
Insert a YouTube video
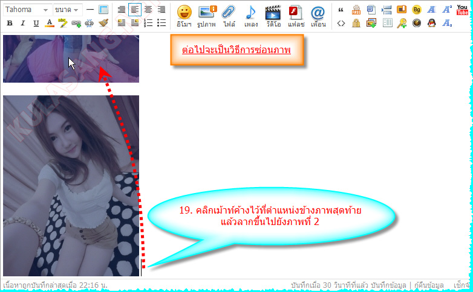(462, 10)
